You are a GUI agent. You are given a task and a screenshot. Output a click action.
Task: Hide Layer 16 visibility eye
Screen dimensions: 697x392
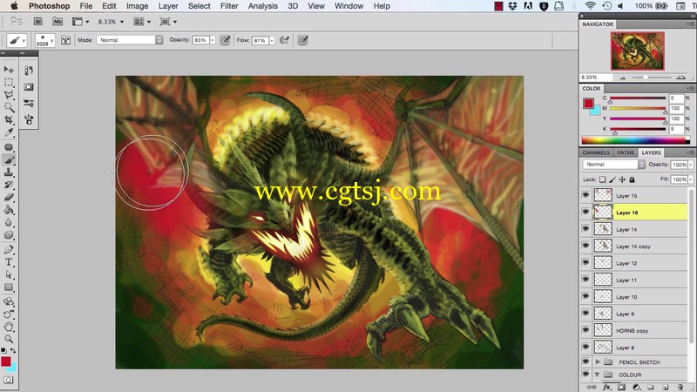pyautogui.click(x=585, y=212)
